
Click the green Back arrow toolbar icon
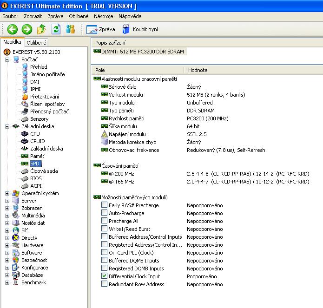[x=12, y=29]
